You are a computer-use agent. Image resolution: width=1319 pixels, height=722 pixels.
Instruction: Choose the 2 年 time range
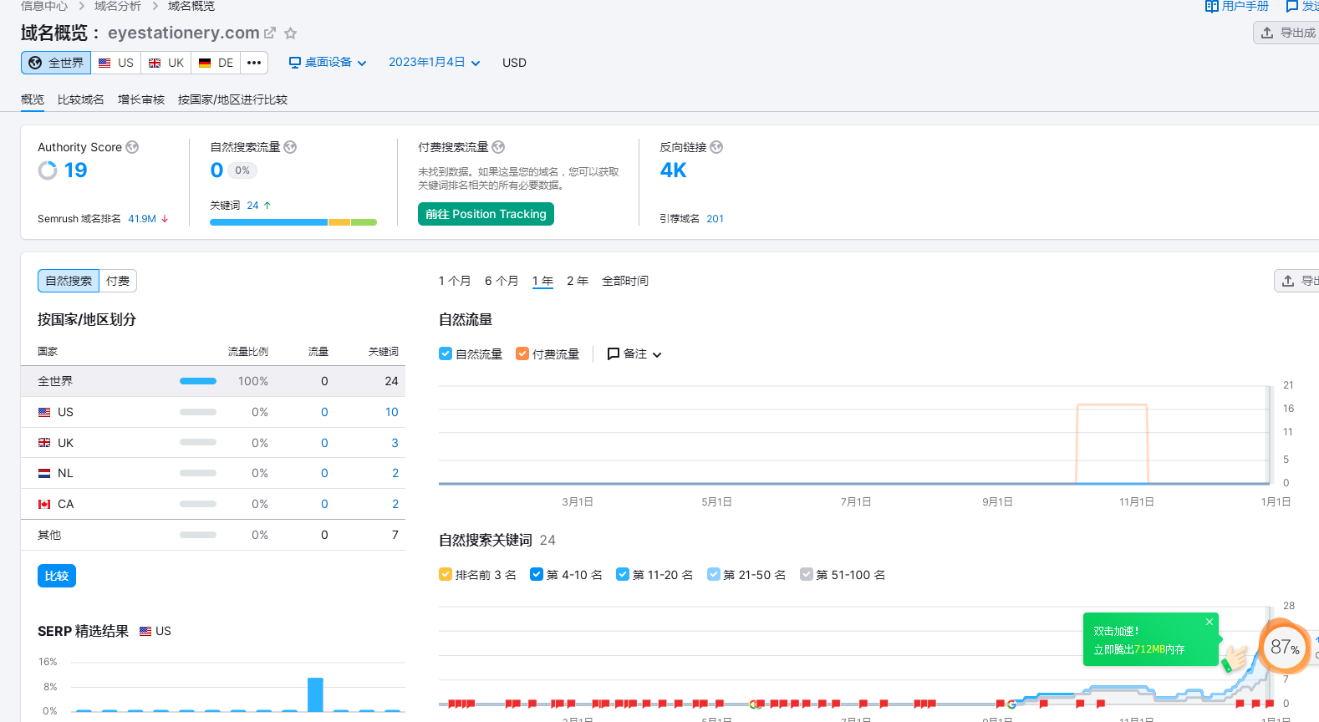(x=578, y=281)
